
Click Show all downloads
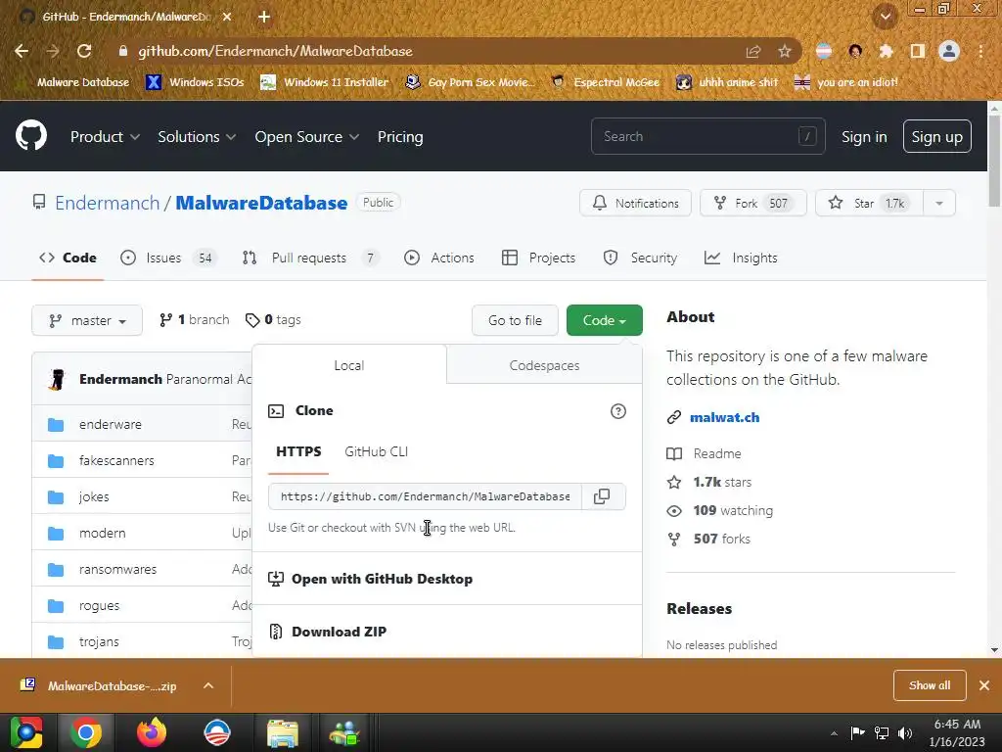(930, 685)
